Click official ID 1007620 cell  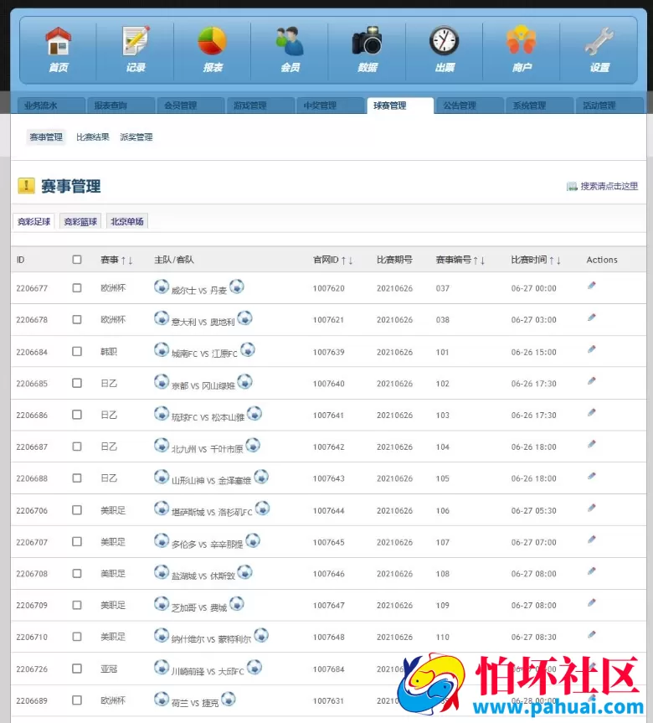coord(328,288)
